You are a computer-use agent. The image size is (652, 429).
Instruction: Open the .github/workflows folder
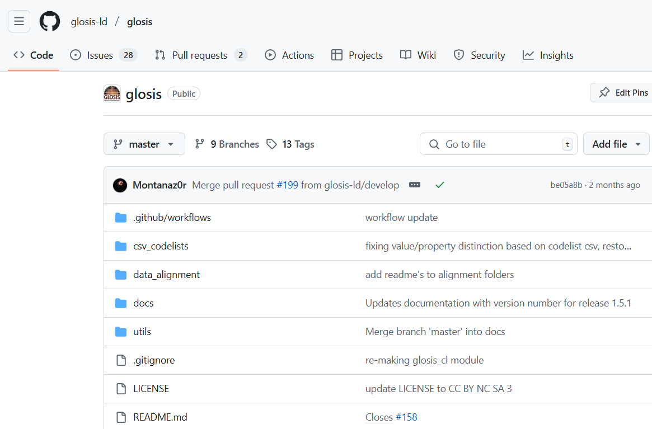coord(172,218)
